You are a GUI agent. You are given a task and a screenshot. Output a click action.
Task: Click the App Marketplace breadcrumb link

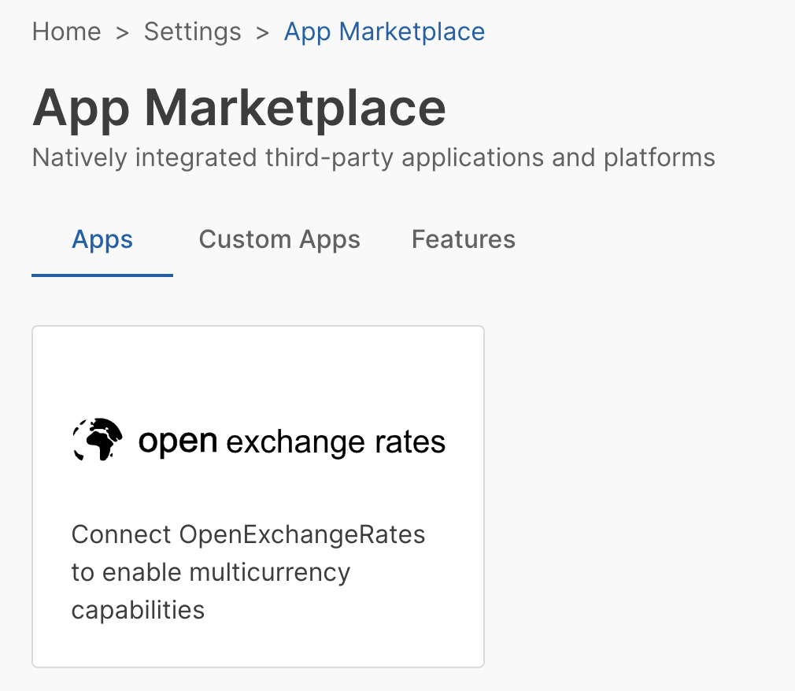384,31
